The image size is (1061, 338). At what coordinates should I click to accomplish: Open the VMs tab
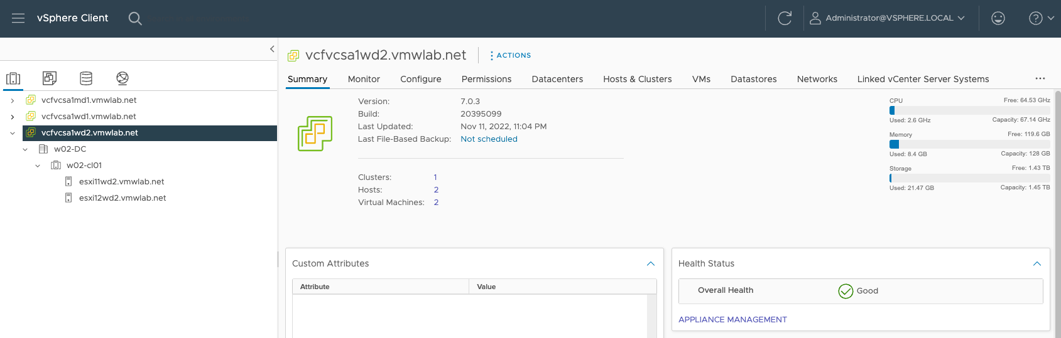click(x=701, y=79)
